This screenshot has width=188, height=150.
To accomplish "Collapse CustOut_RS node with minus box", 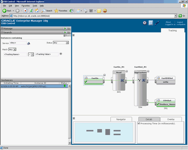I will 148,71.
